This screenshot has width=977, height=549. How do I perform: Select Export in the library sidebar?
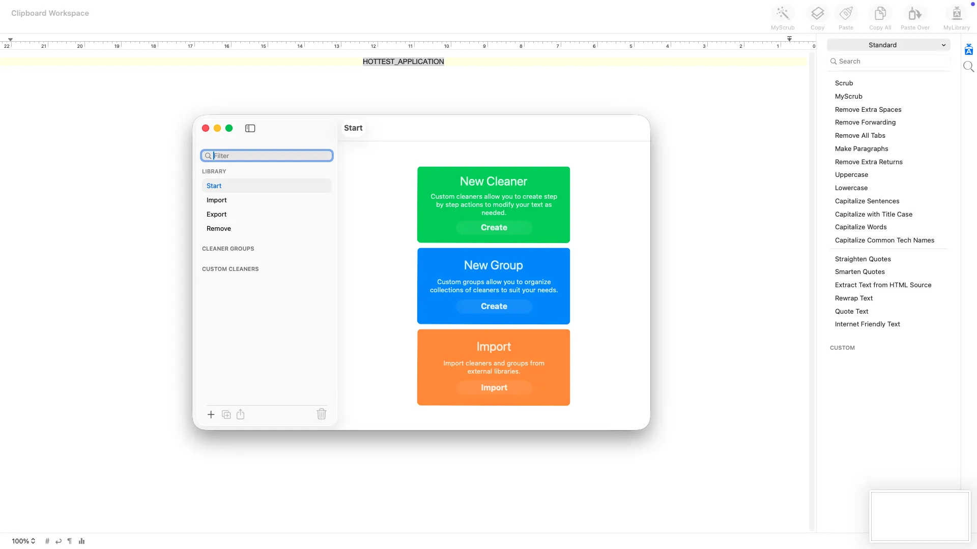(217, 215)
